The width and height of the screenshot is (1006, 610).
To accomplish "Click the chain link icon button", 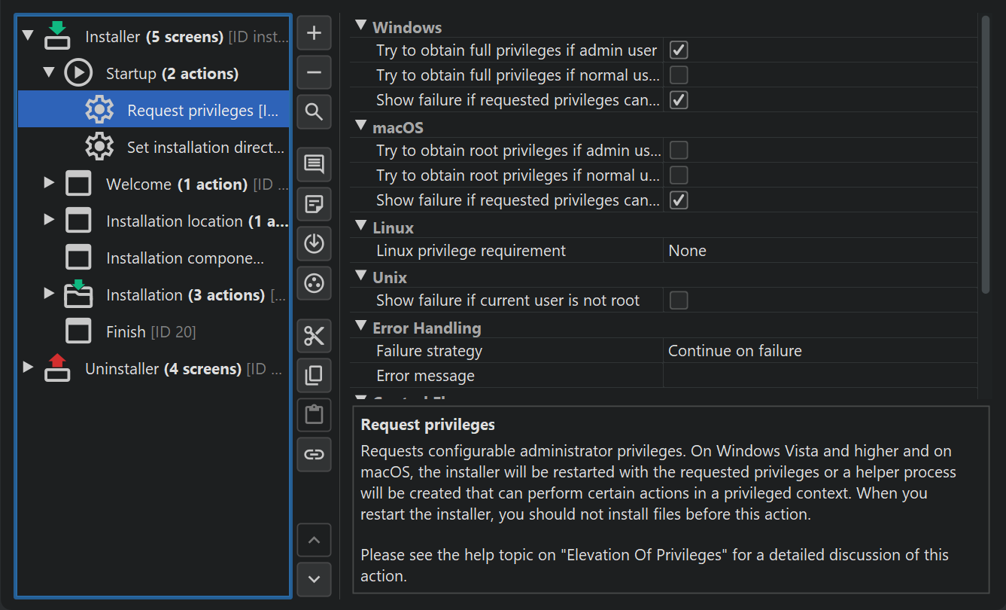I will (x=315, y=454).
